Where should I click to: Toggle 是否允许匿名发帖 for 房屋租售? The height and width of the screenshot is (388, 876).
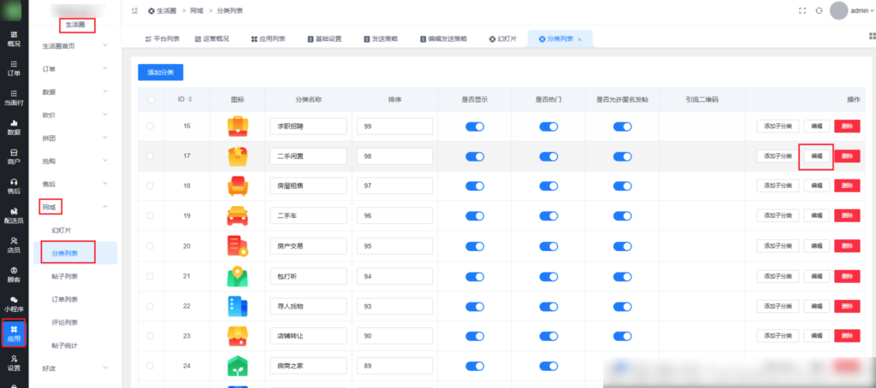coord(622,186)
